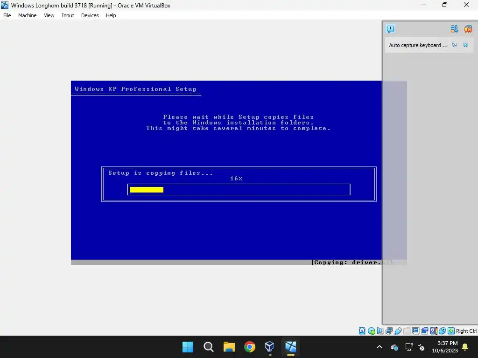The width and height of the screenshot is (478, 358).
Task: Dismiss the Auto capture keyboard notification
Action: point(465,45)
